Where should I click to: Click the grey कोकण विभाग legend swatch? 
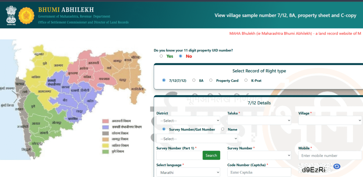tap(106, 133)
